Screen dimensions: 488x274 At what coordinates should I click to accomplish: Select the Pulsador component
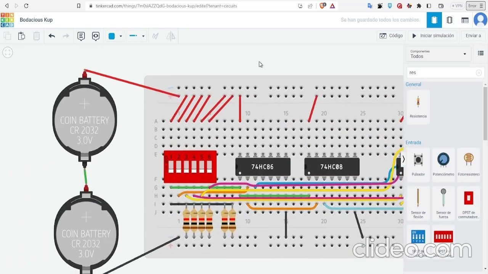(x=418, y=164)
